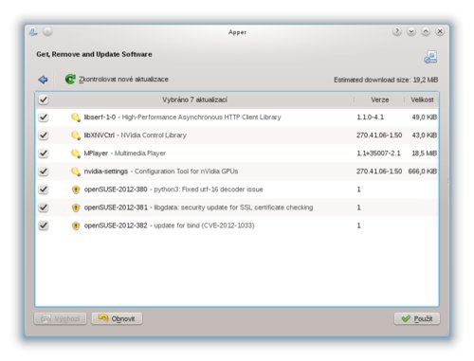This screenshot has height=361, width=474.
Task: Click the openSUSE-2012-382 security shield icon
Action: click(76, 226)
